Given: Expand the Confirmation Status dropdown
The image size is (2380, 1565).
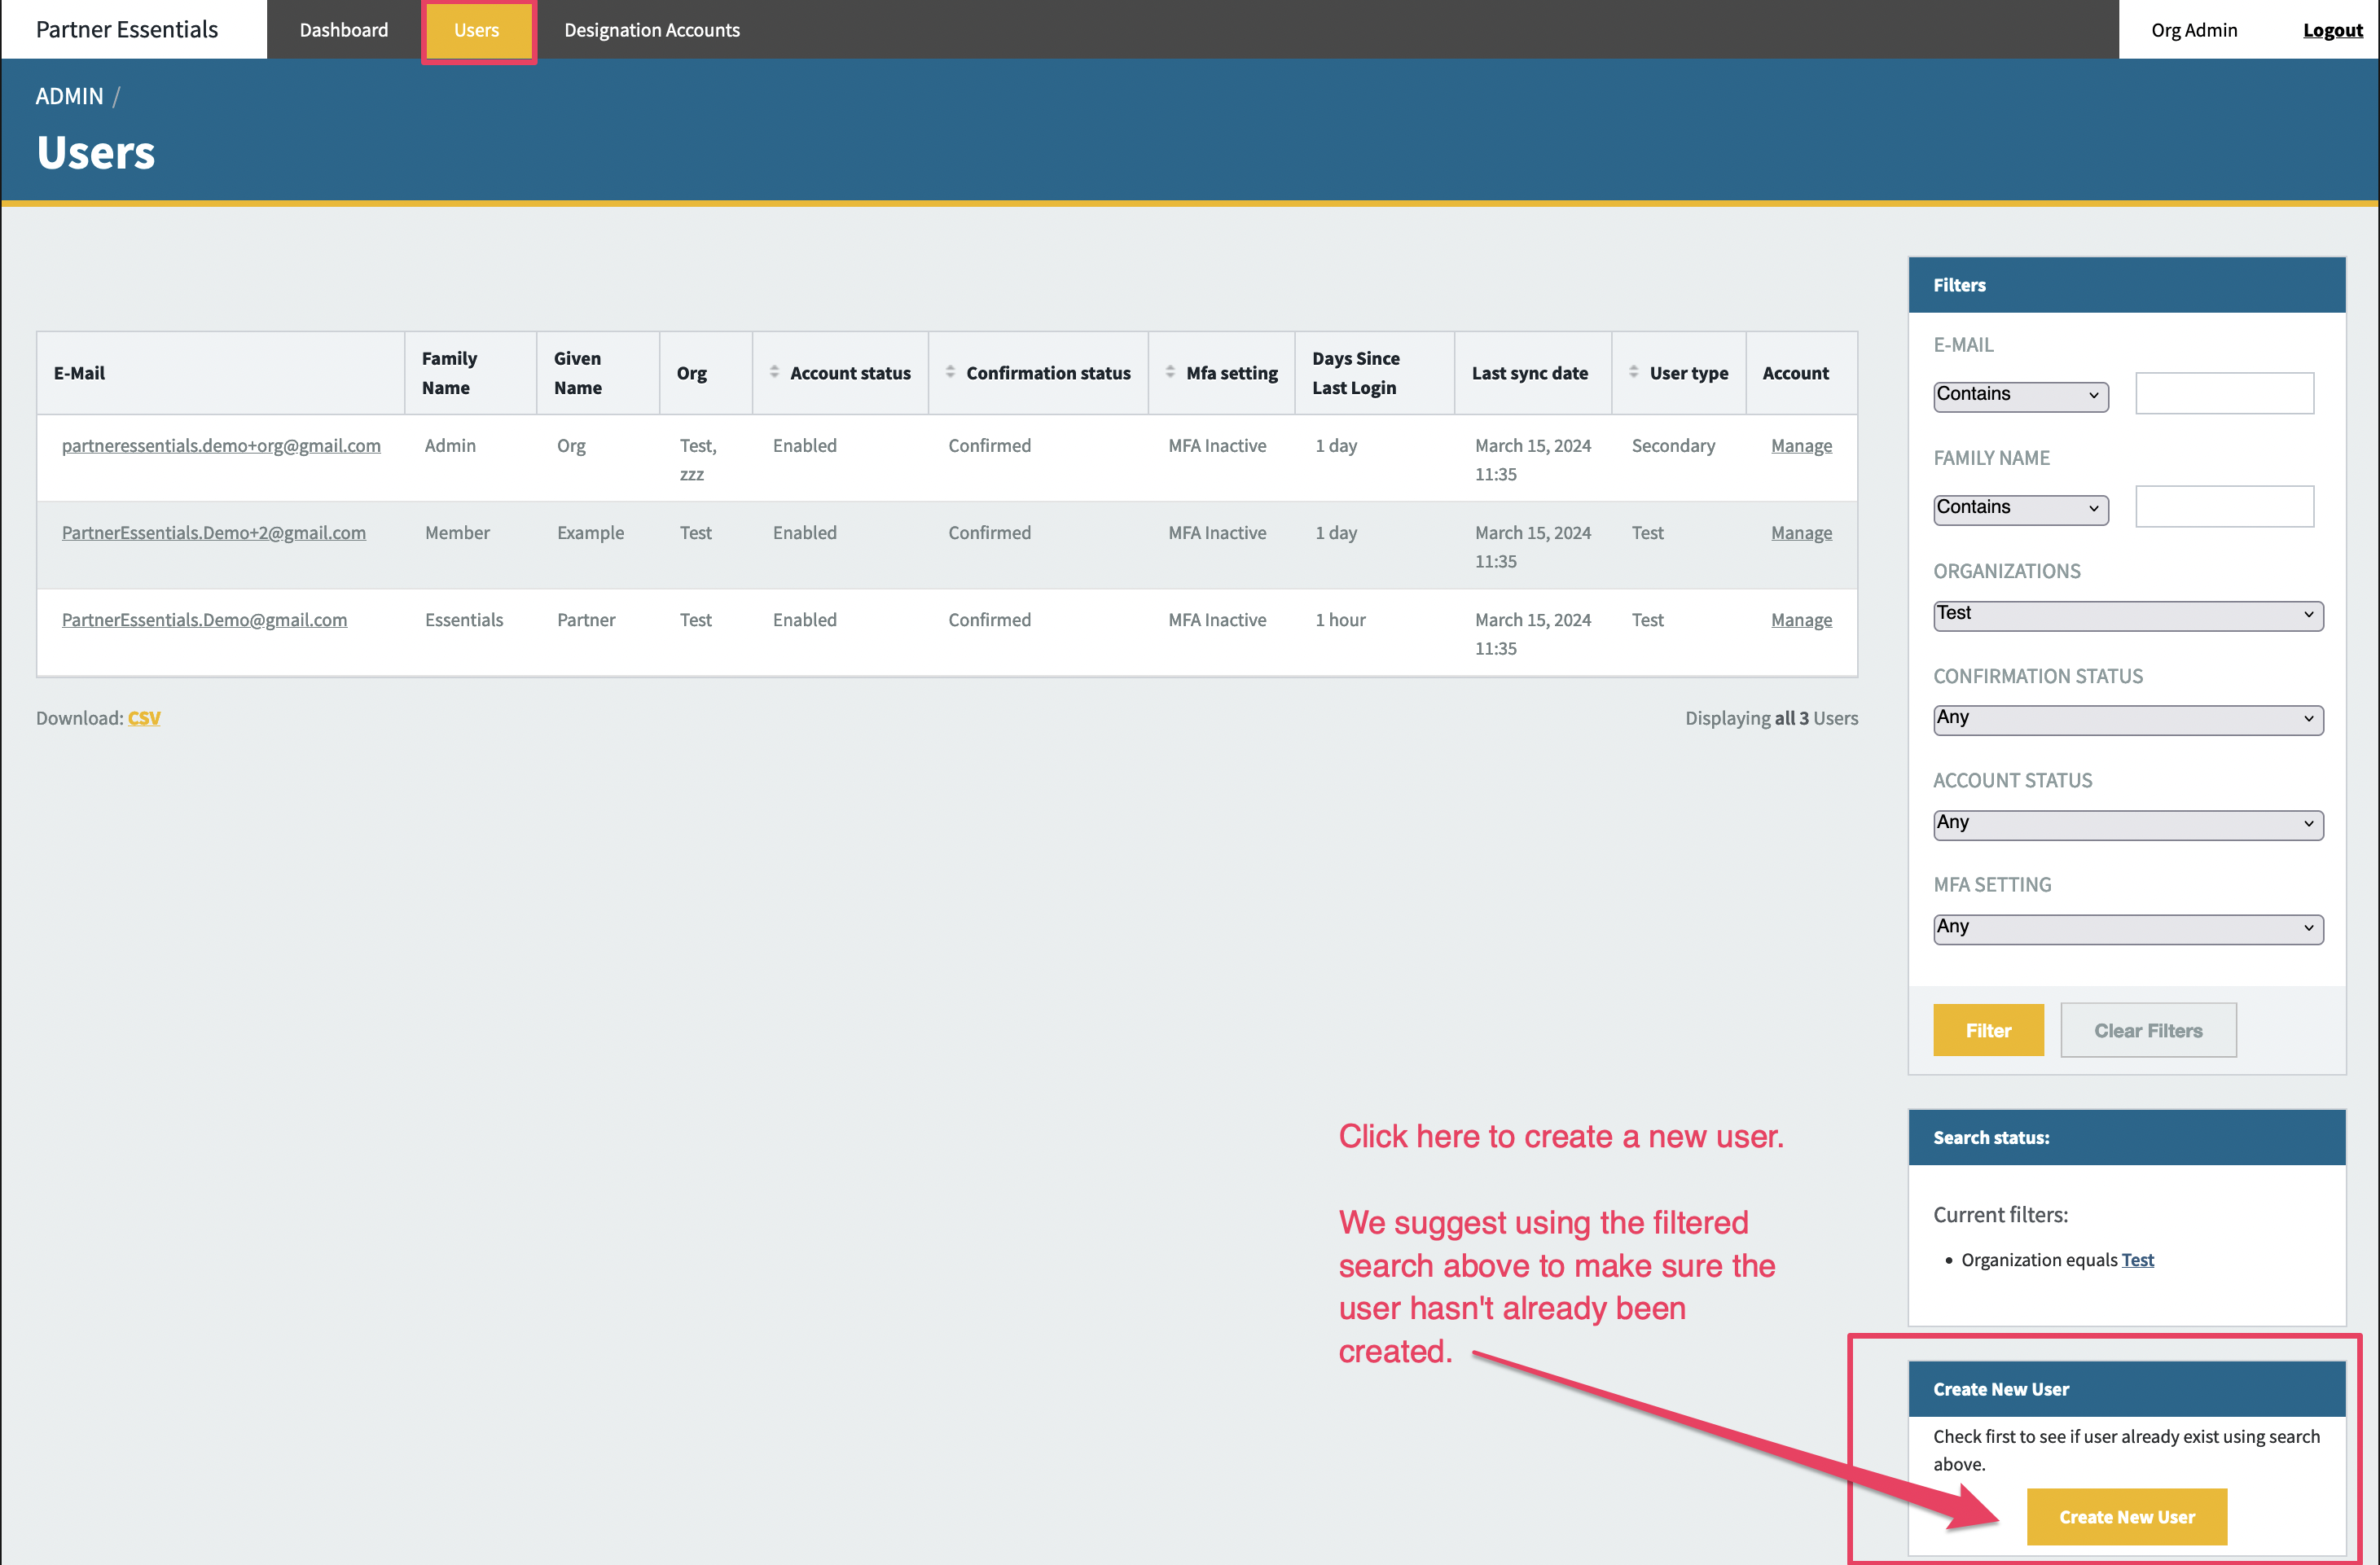Looking at the screenshot, I should point(2127,719).
